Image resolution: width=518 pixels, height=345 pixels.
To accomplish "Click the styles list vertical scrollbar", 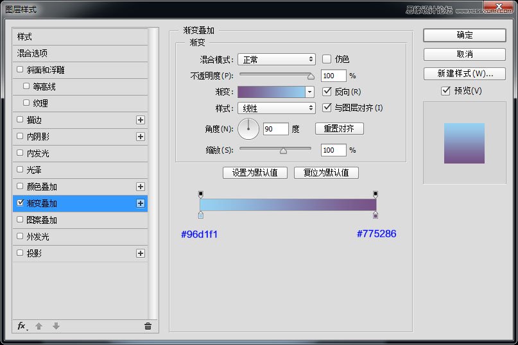I will coord(153,173).
